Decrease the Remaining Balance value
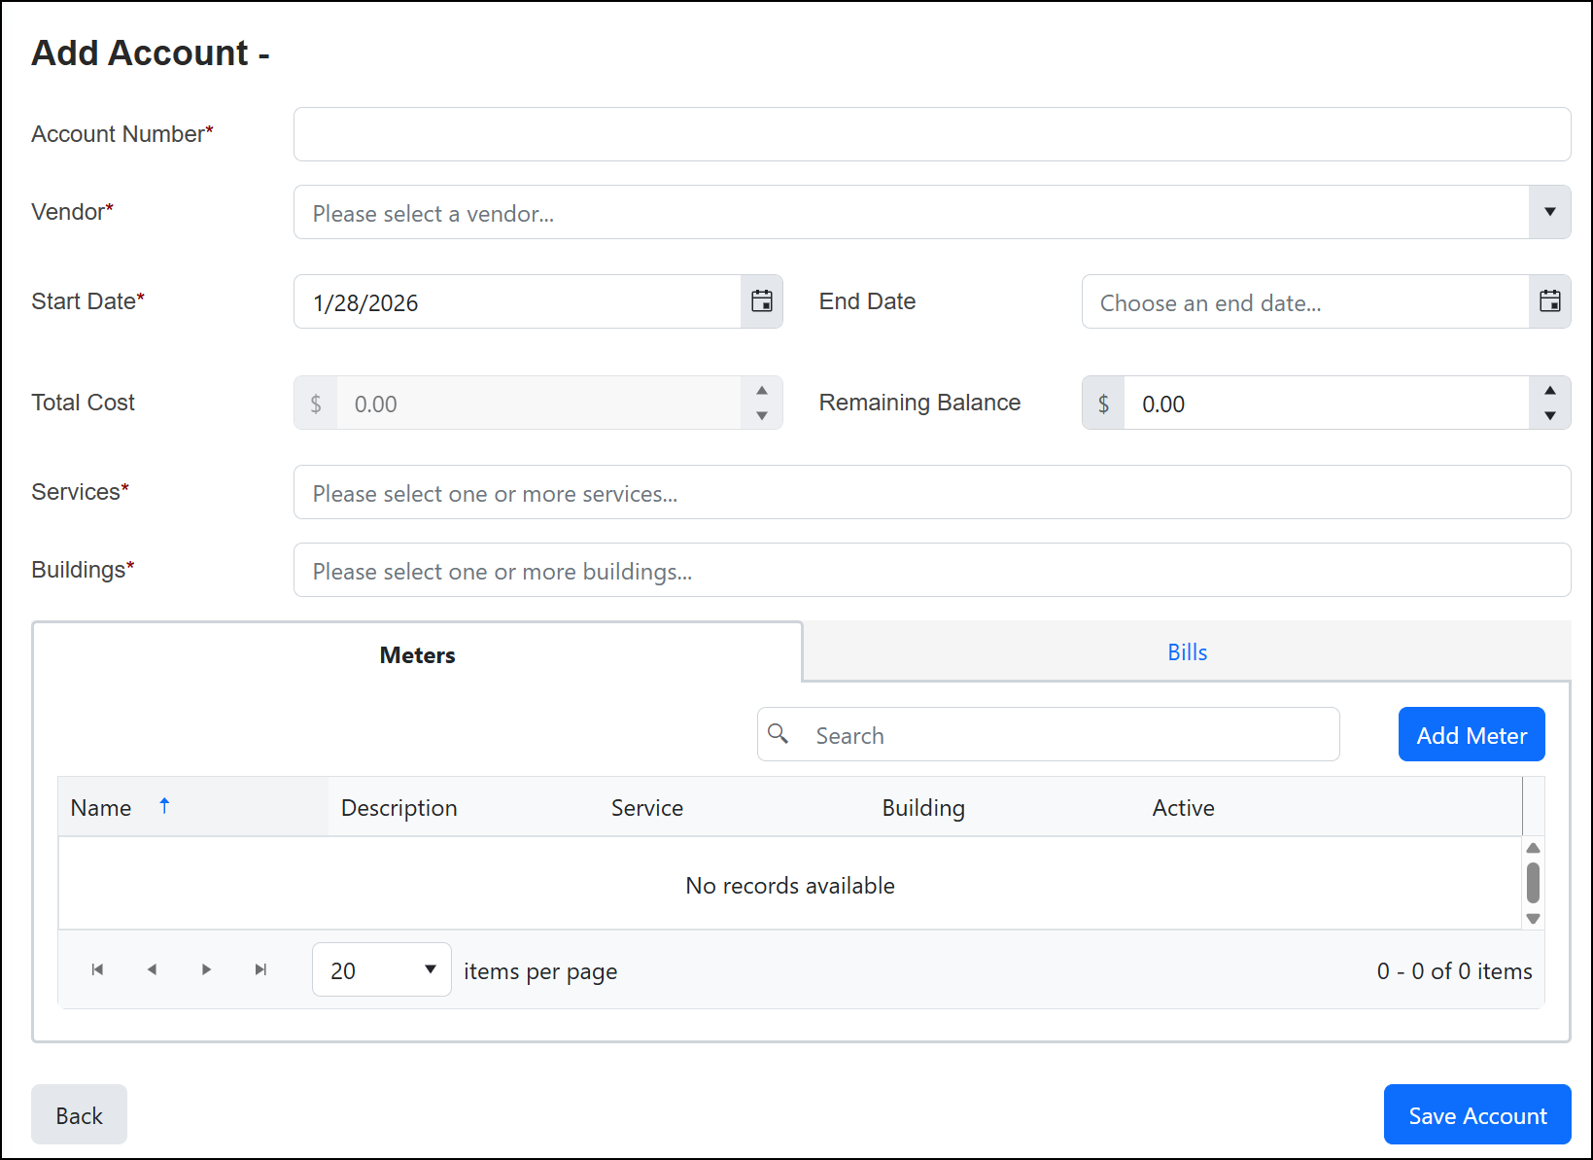 (1549, 416)
